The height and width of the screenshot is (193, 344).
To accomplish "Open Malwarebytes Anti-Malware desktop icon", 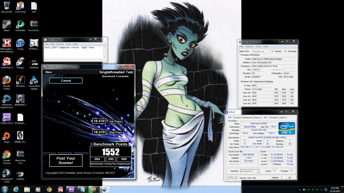I will point(7,46).
